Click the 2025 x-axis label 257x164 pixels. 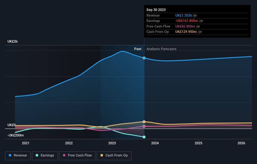coord(198,143)
